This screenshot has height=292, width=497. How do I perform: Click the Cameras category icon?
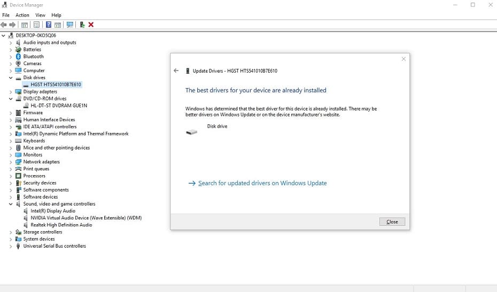pyautogui.click(x=18, y=64)
